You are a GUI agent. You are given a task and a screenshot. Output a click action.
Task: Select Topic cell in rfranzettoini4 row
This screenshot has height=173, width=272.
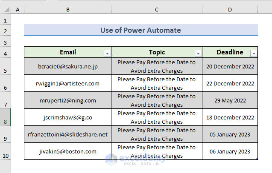click(x=157, y=134)
